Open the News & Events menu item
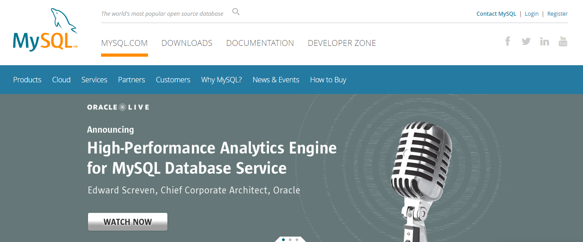The image size is (583, 242). coord(276,80)
